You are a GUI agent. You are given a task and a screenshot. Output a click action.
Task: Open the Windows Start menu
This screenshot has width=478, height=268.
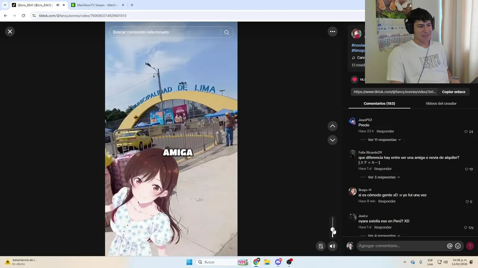[x=189, y=262]
